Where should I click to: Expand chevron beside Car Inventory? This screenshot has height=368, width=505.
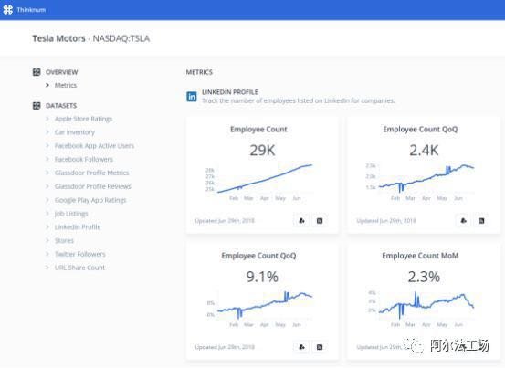(x=47, y=132)
